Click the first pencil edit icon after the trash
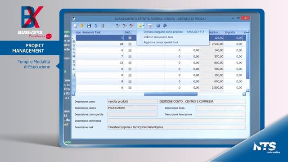This screenshot has width=288, height=162. (117, 26)
